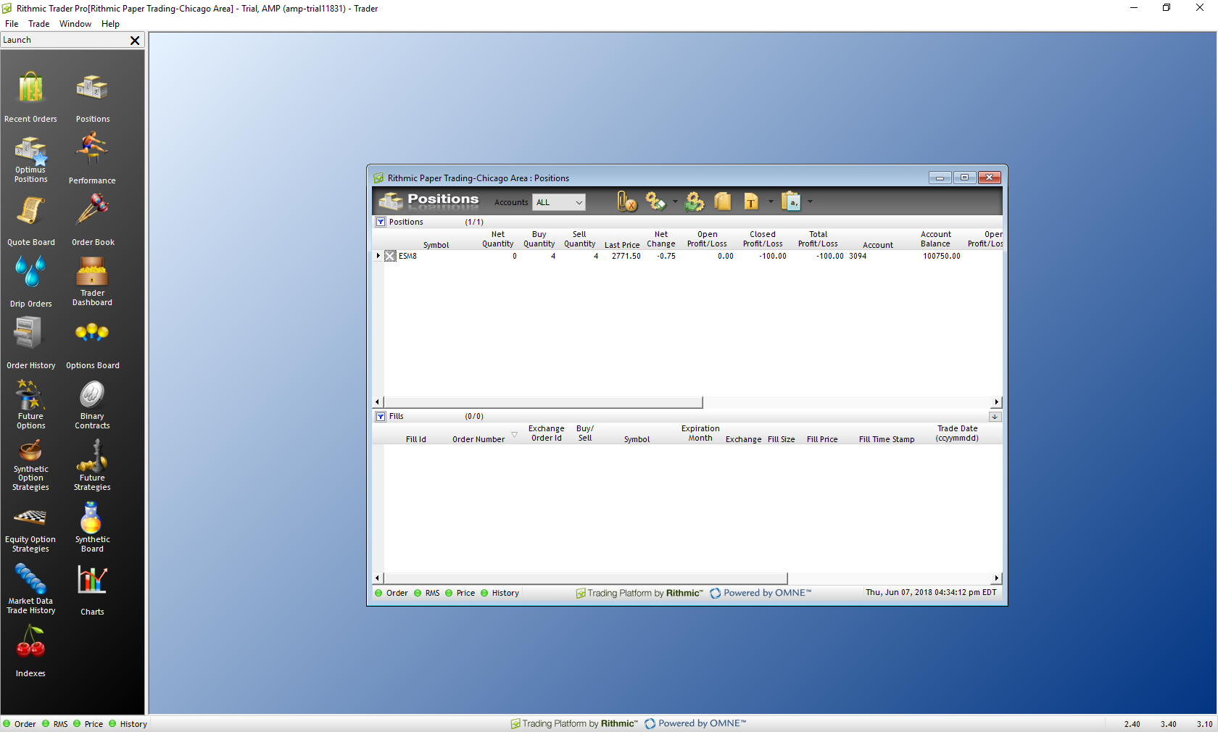Open the Positions launcher icon
The image size is (1218, 732).
click(x=92, y=97)
